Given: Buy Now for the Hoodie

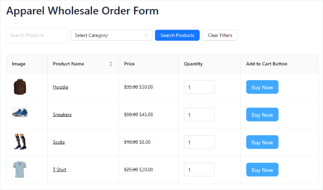Looking at the screenshot, I should point(262,87).
